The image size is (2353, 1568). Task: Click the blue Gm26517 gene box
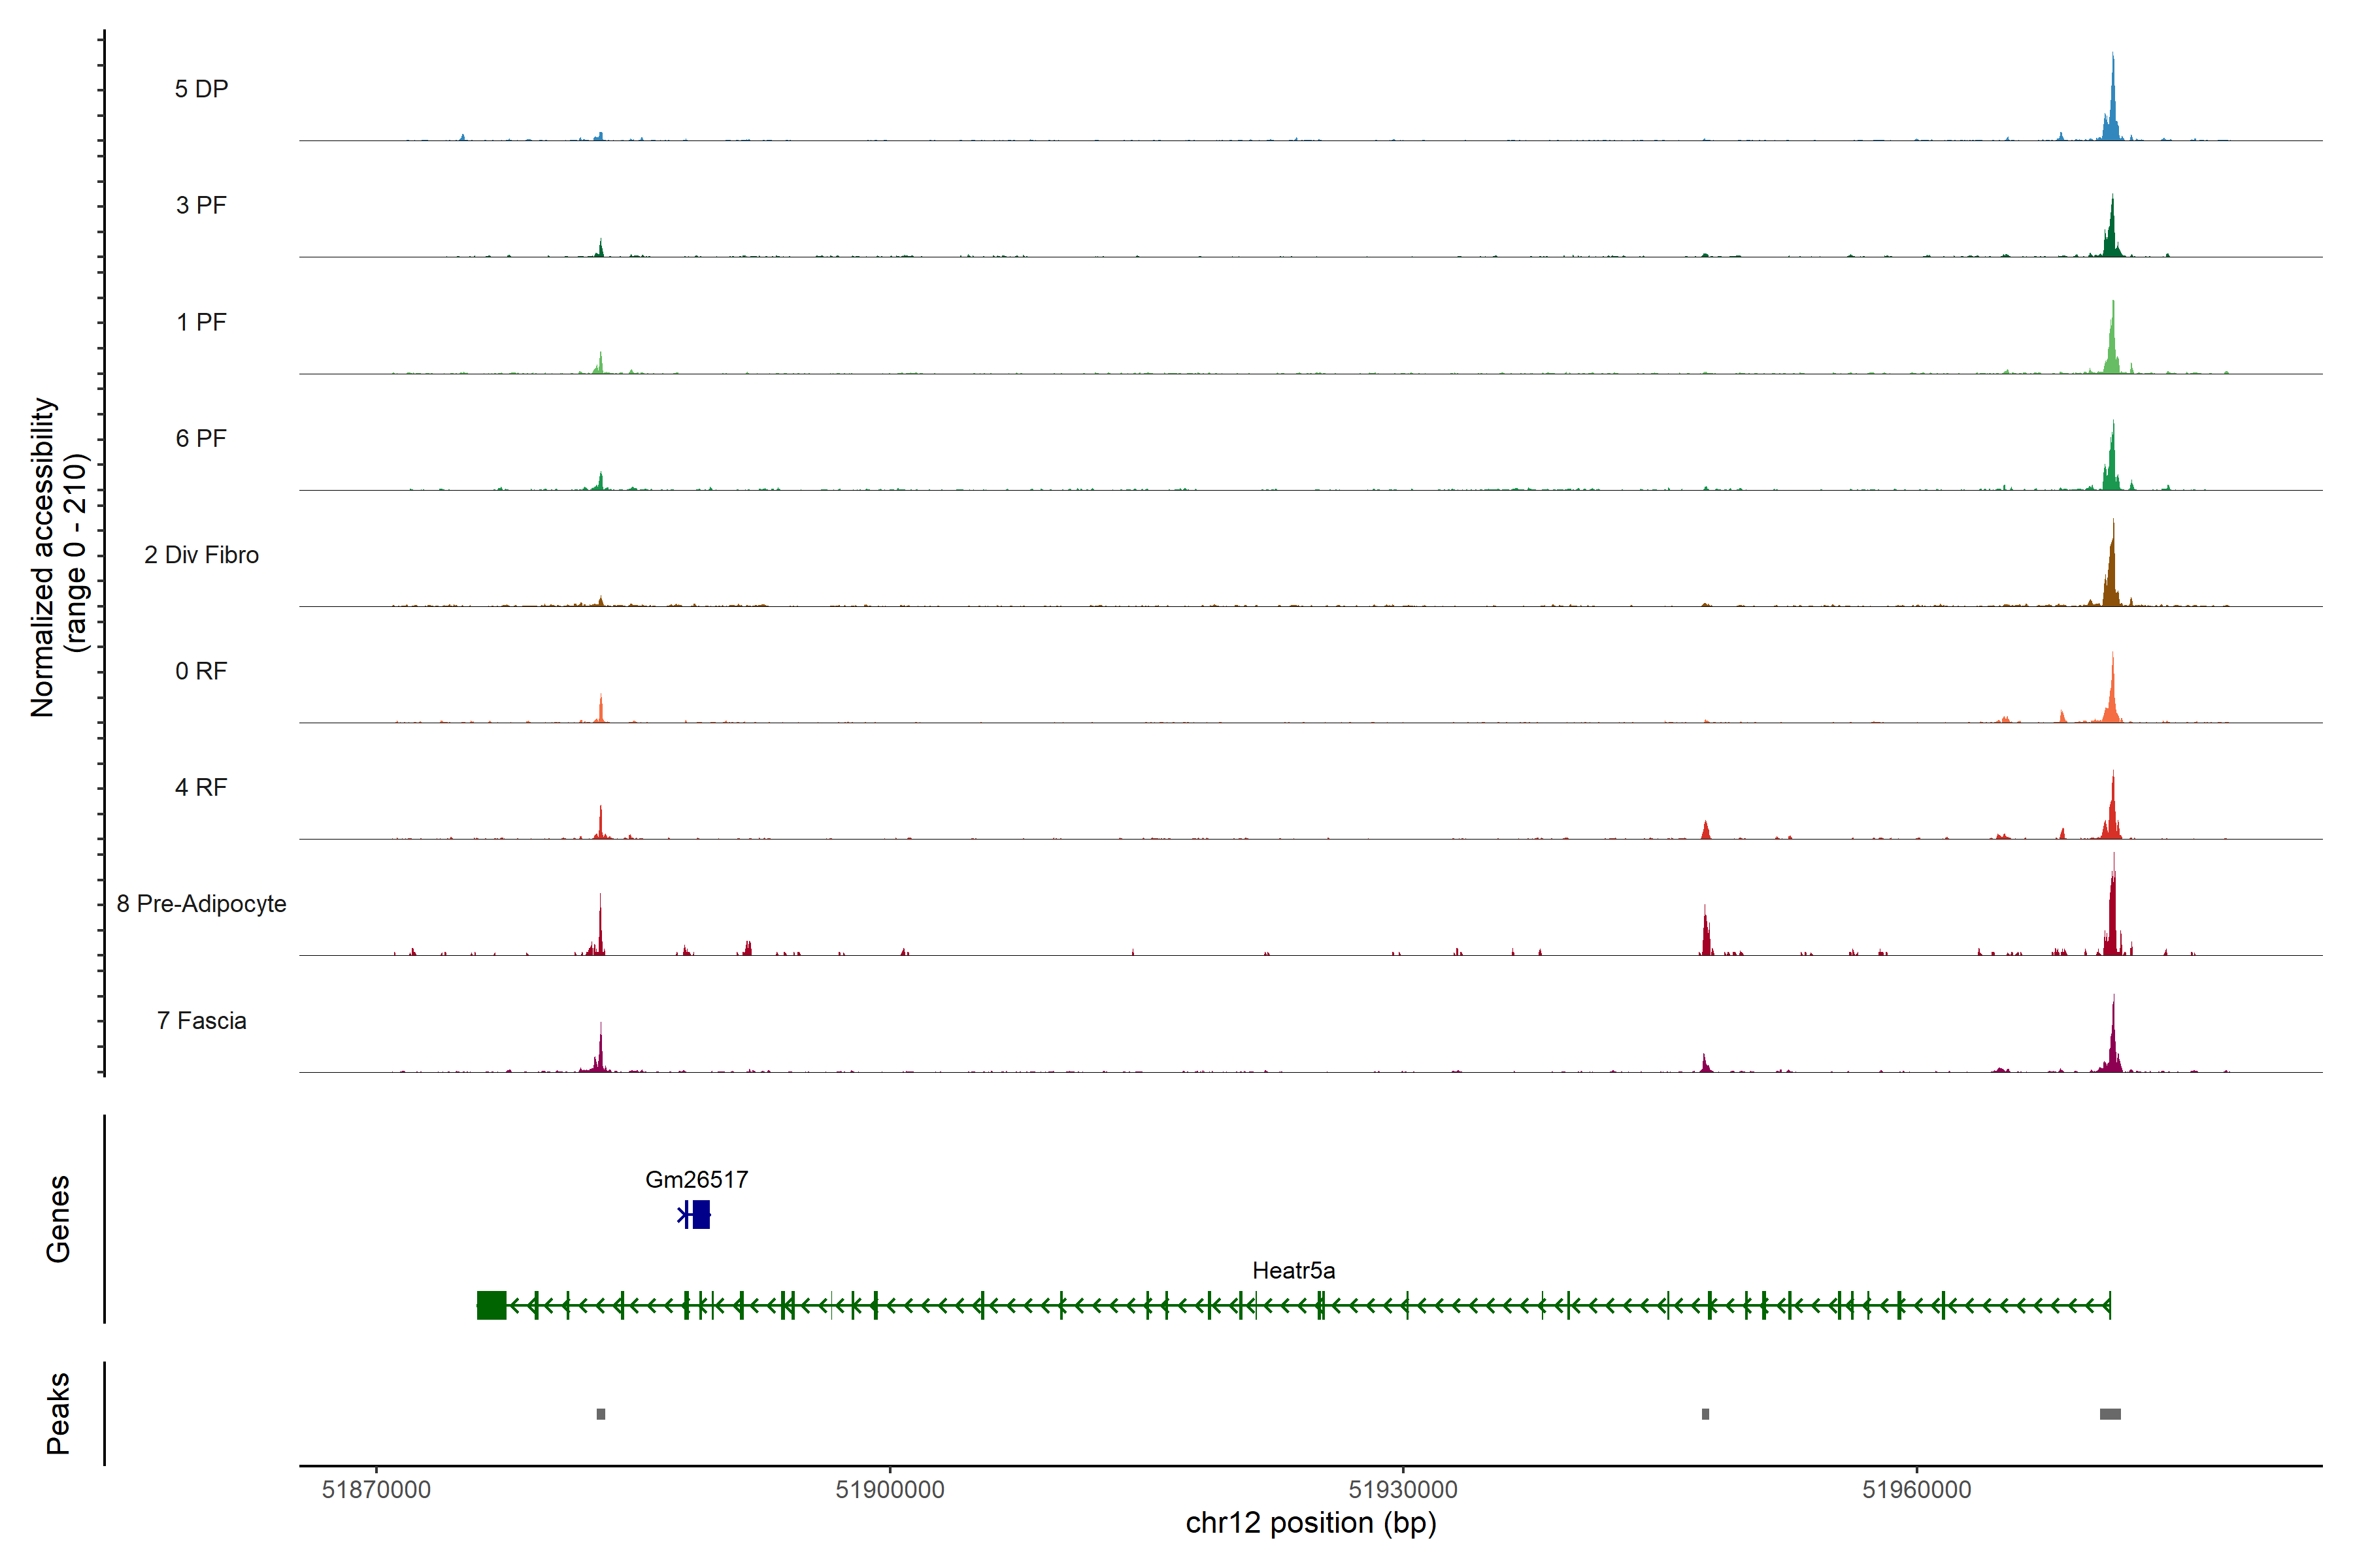coord(700,1214)
